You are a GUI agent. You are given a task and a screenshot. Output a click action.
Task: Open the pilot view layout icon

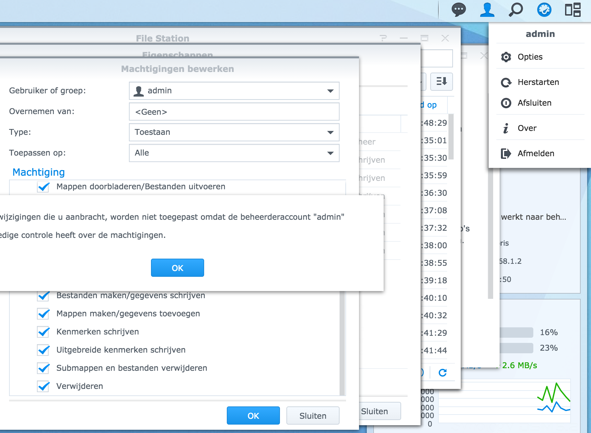tap(573, 10)
